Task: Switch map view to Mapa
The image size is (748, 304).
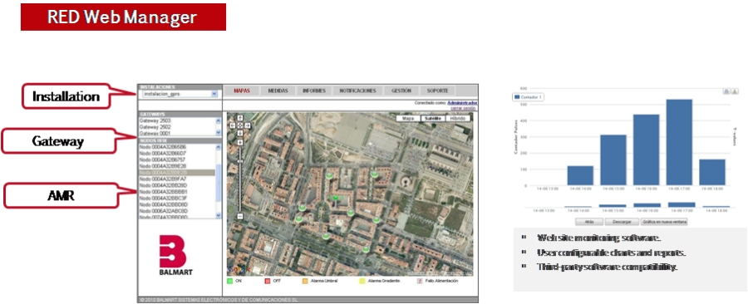Action: pos(408,118)
